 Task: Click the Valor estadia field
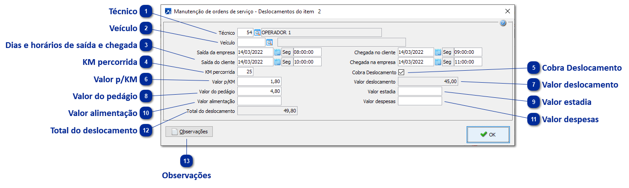click(420, 91)
